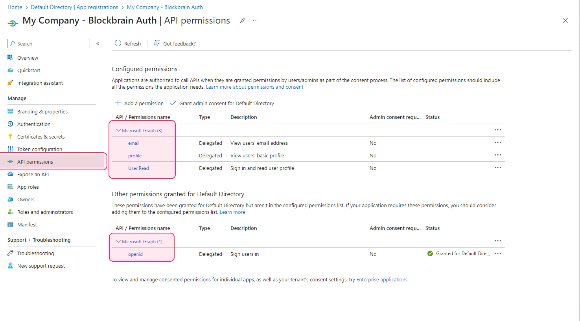Open the openid permission link
Screen dimensions: 580x321
(x=135, y=254)
